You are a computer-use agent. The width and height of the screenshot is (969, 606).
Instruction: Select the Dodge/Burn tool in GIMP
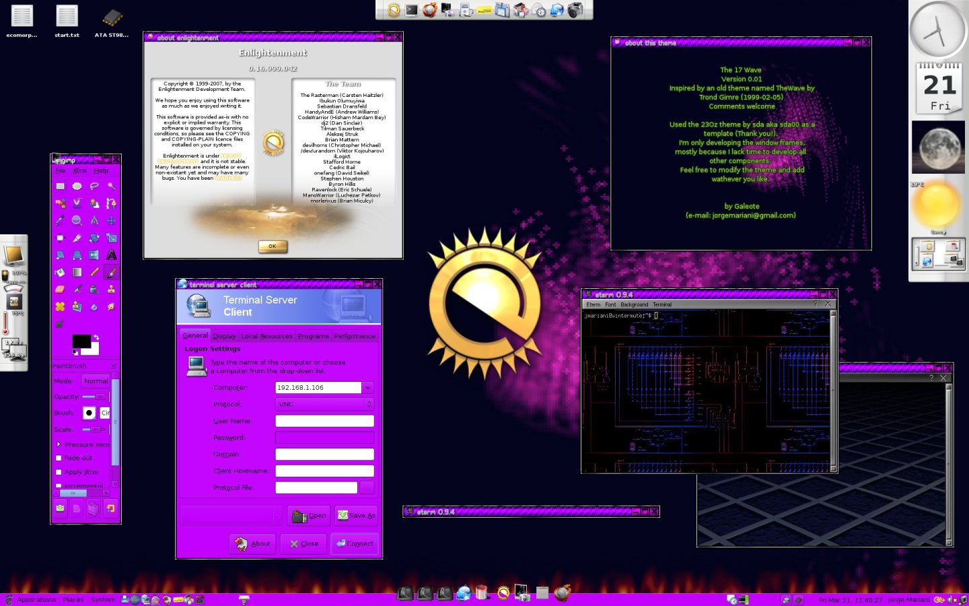(x=60, y=324)
